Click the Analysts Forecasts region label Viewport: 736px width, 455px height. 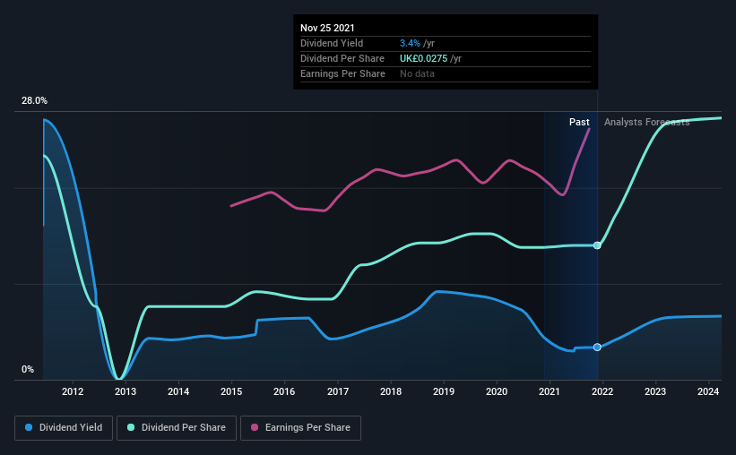click(x=647, y=122)
